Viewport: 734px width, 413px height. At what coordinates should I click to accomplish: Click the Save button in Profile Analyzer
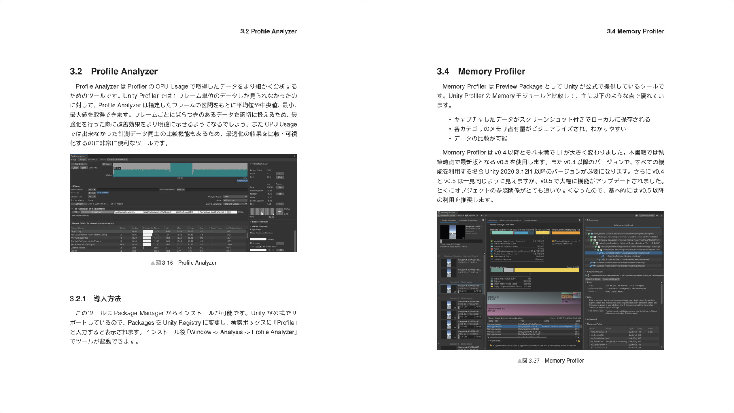[84, 168]
